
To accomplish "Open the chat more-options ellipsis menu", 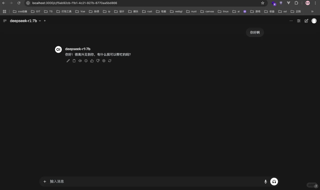I will click(291, 21).
